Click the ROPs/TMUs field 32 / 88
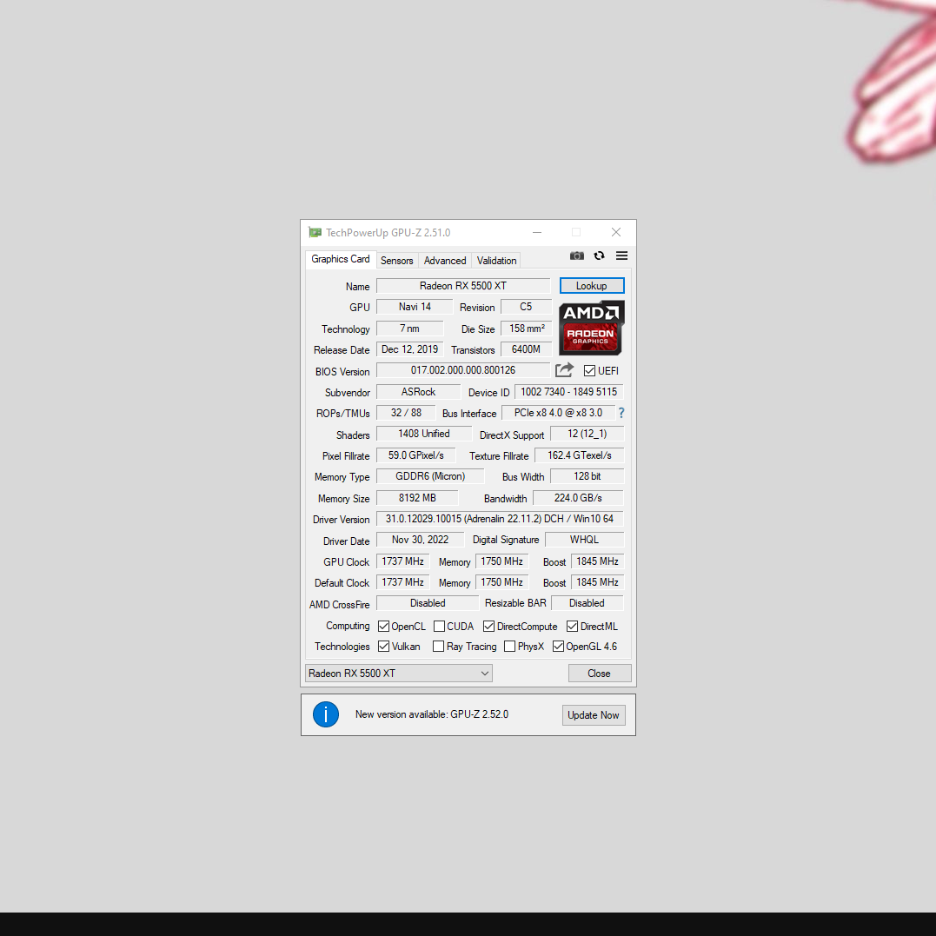This screenshot has width=936, height=936. click(406, 413)
